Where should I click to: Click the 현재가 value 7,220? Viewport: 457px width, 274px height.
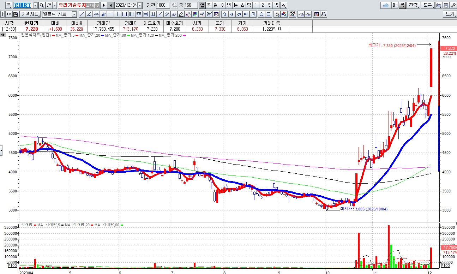click(31, 29)
